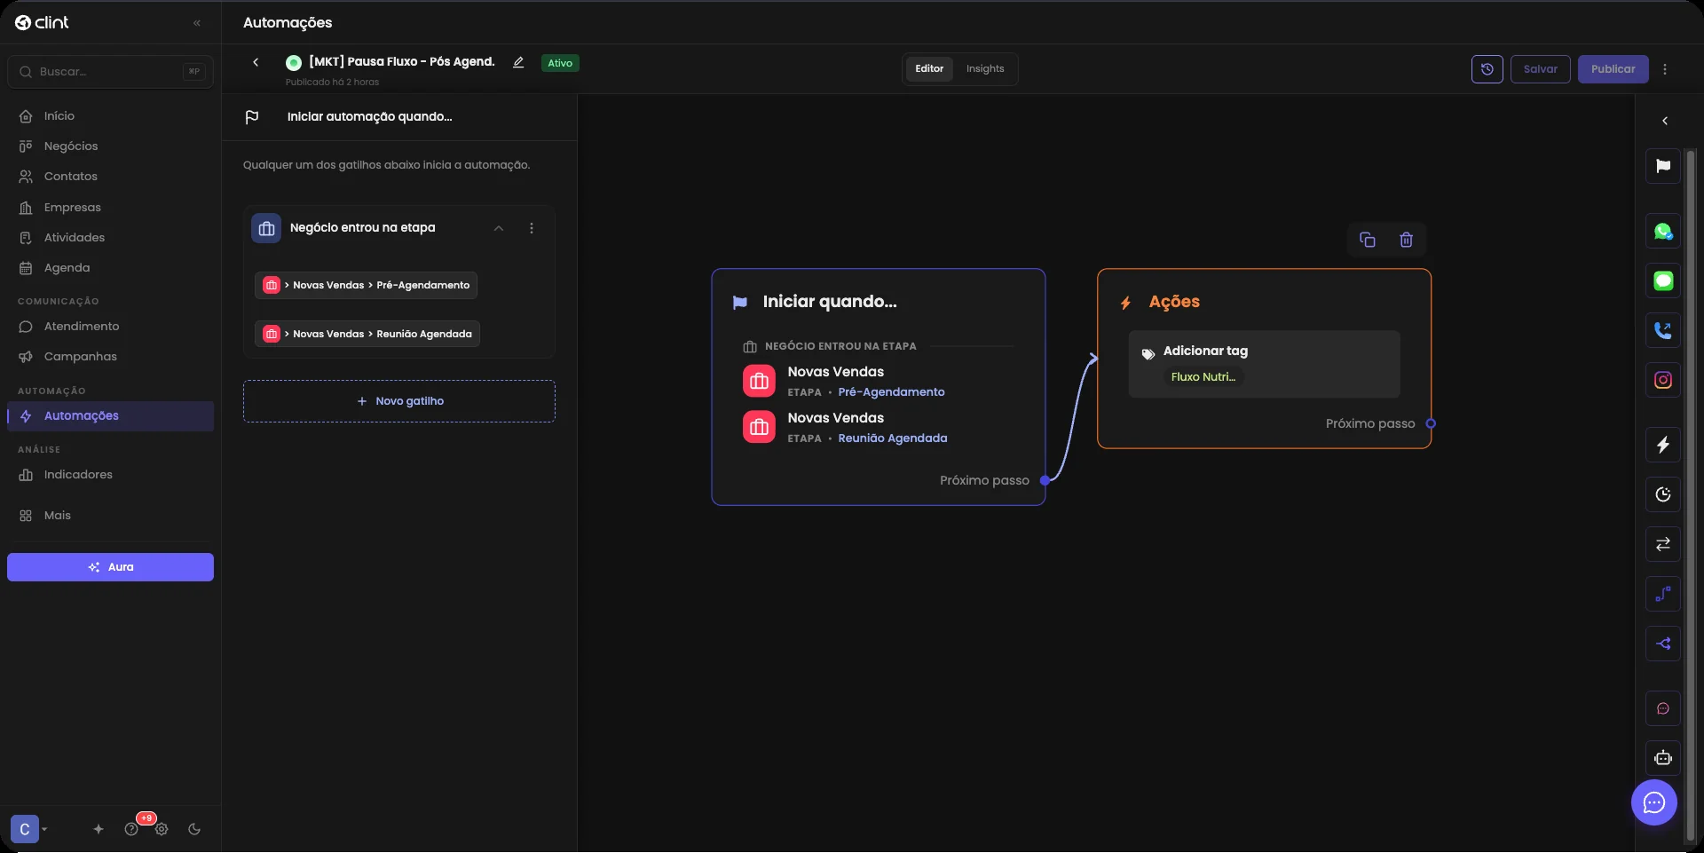1704x853 pixels.
Task: Open the automation more options menu
Action: tap(1665, 69)
